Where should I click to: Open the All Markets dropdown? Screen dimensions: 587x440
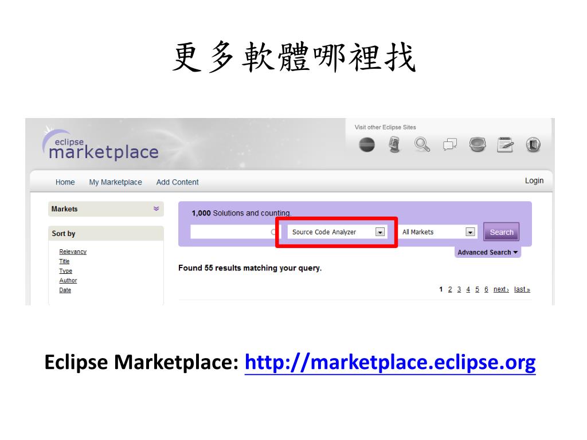[437, 232]
